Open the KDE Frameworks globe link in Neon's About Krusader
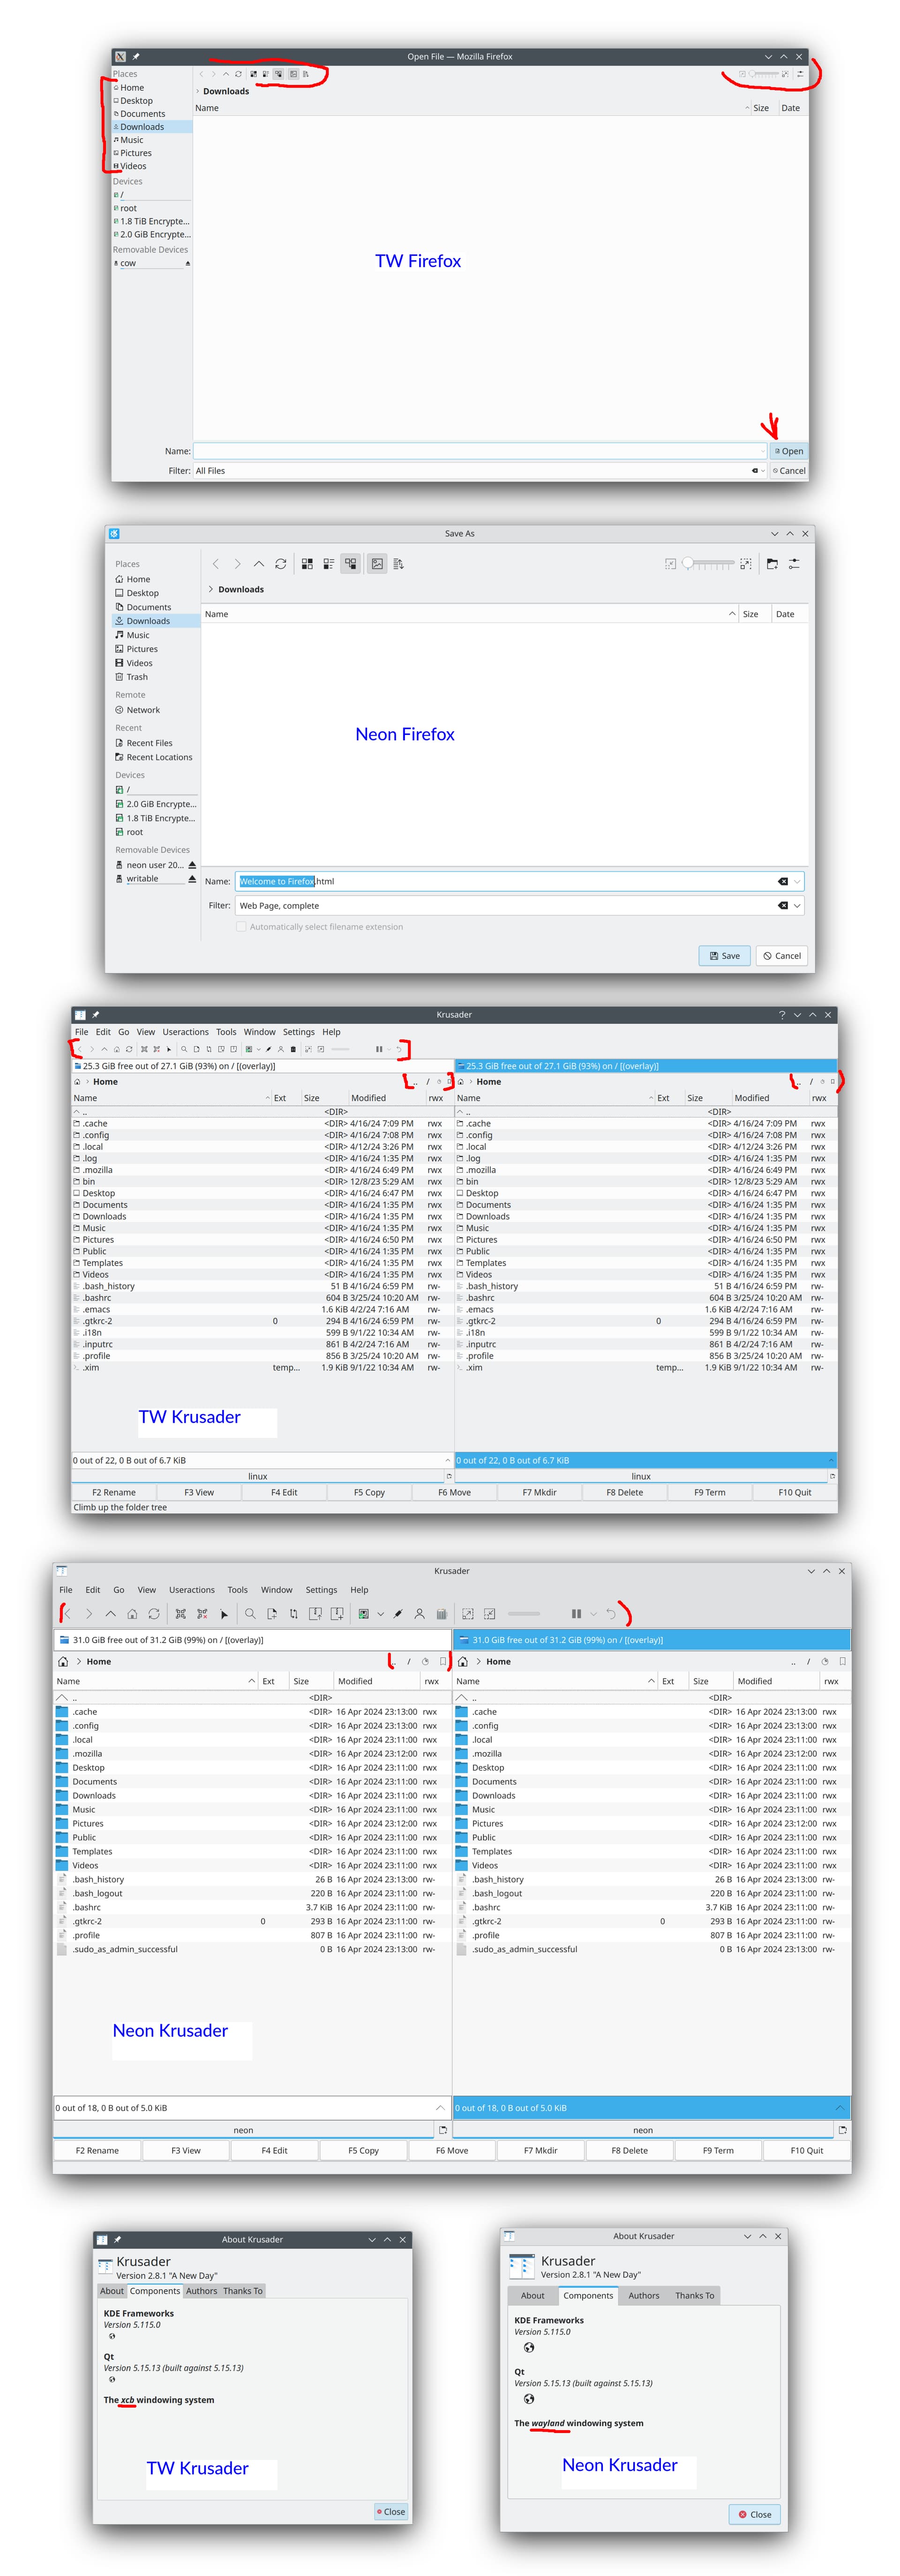The width and height of the screenshot is (900, 2576). point(529,2347)
